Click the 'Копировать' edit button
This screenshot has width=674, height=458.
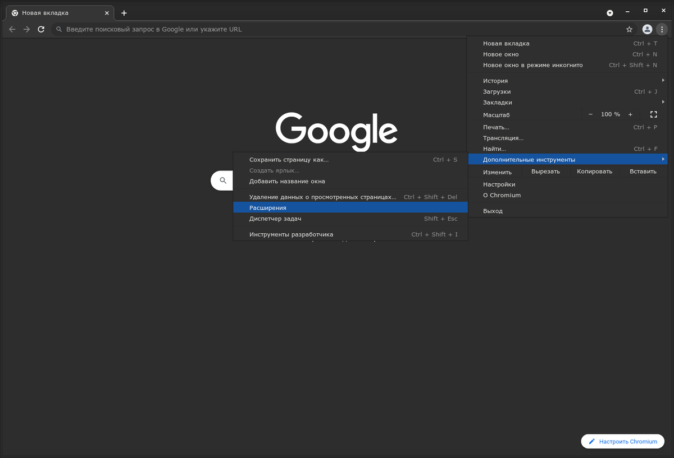594,172
